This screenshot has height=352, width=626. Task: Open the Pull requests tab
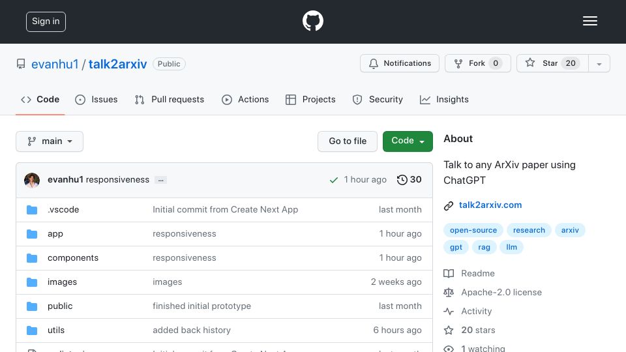[170, 99]
